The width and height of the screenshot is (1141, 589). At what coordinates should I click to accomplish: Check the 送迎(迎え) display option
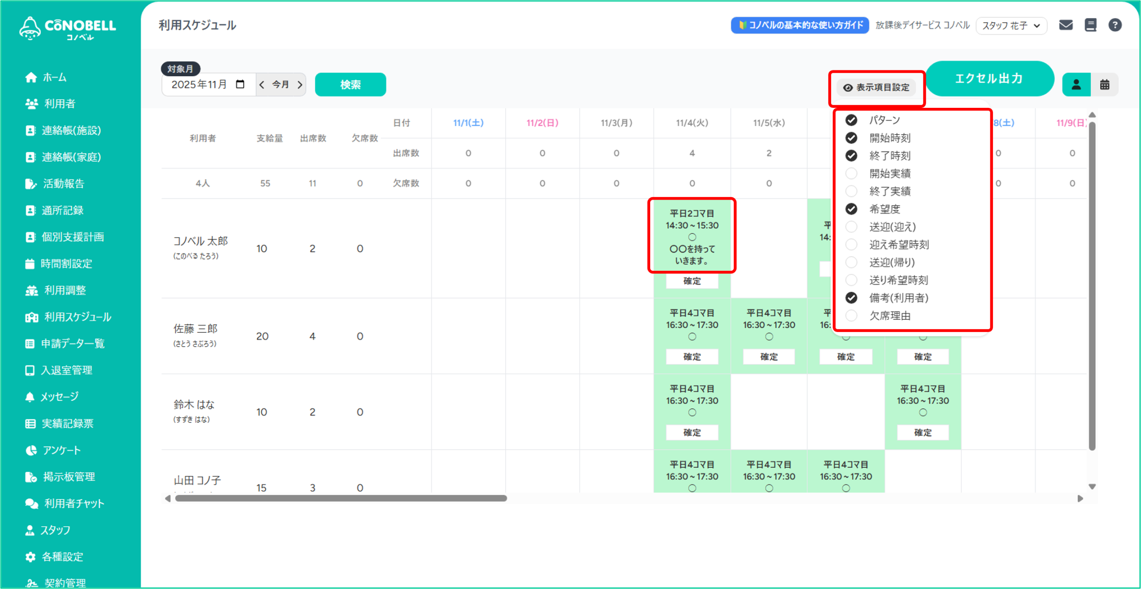point(851,227)
